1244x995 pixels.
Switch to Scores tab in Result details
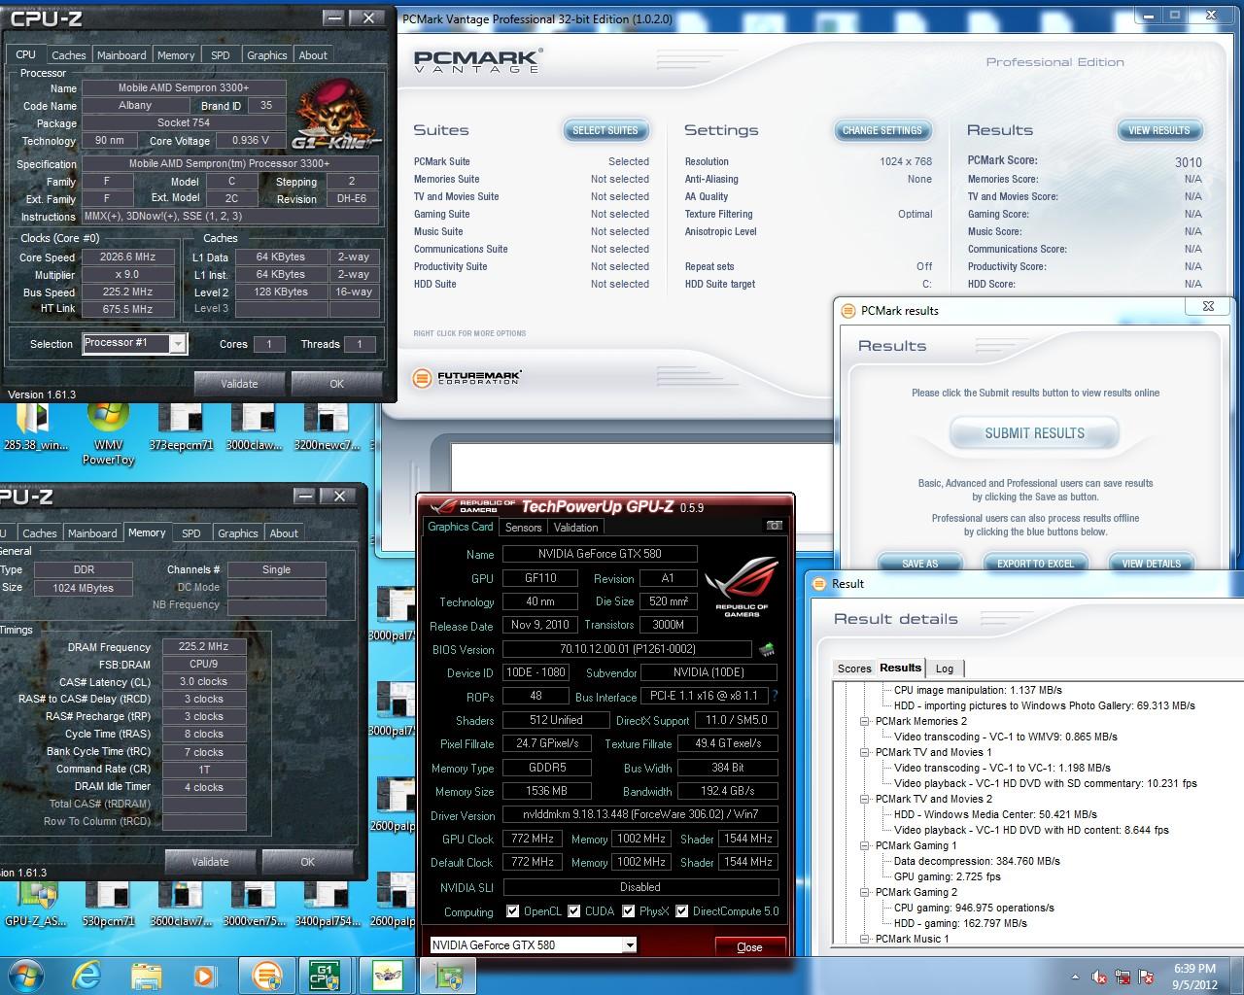click(854, 669)
